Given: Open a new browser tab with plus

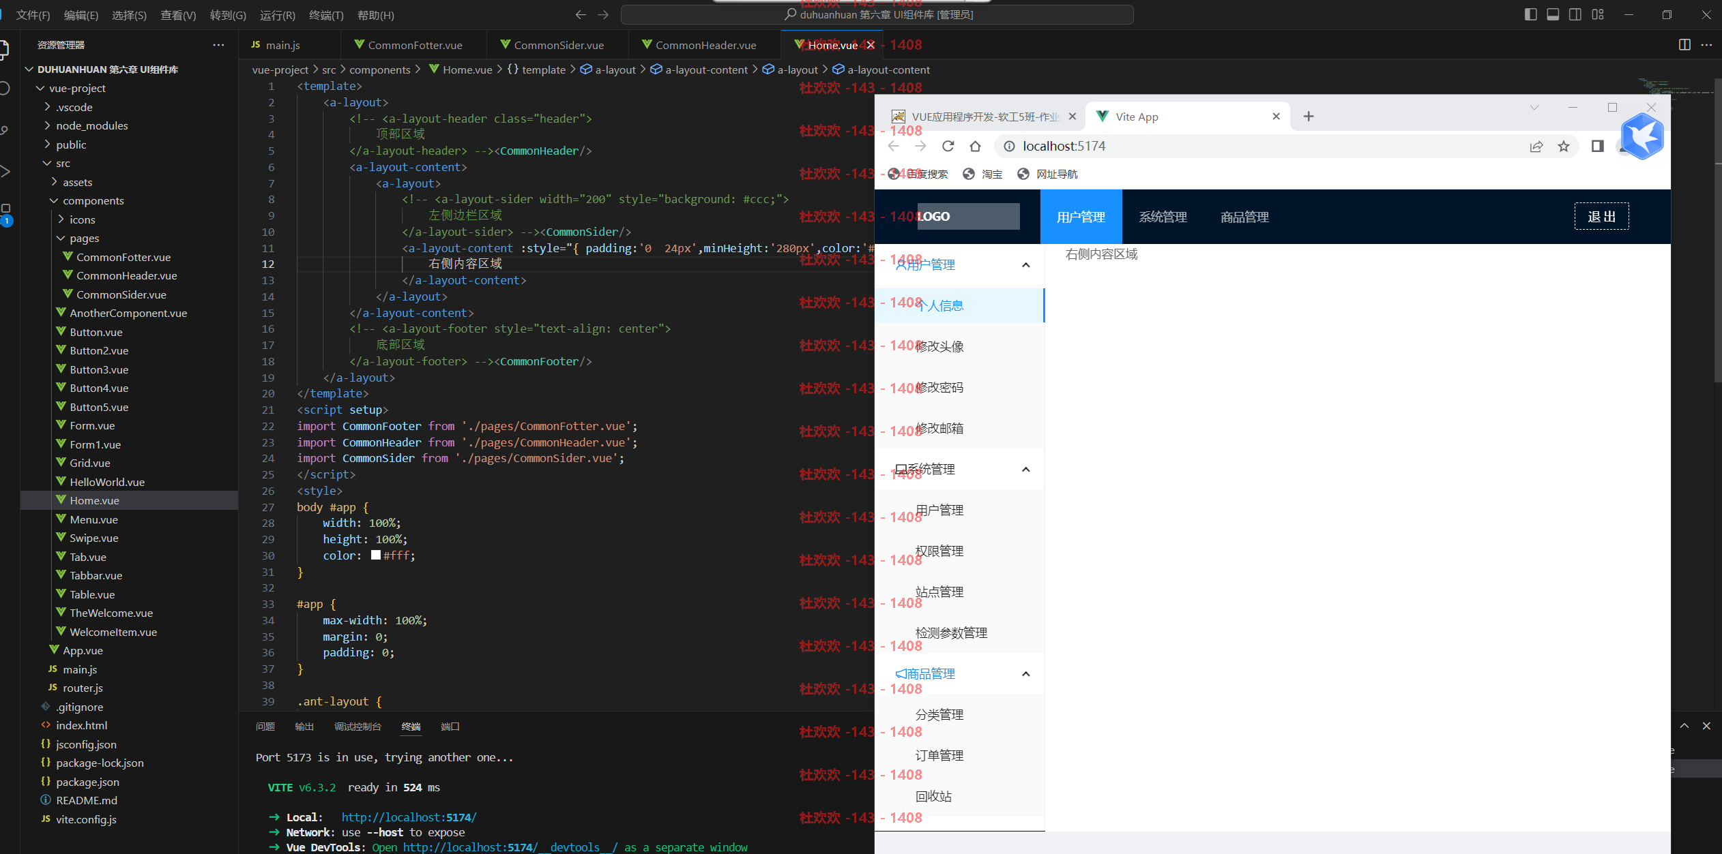Looking at the screenshot, I should click(1308, 117).
